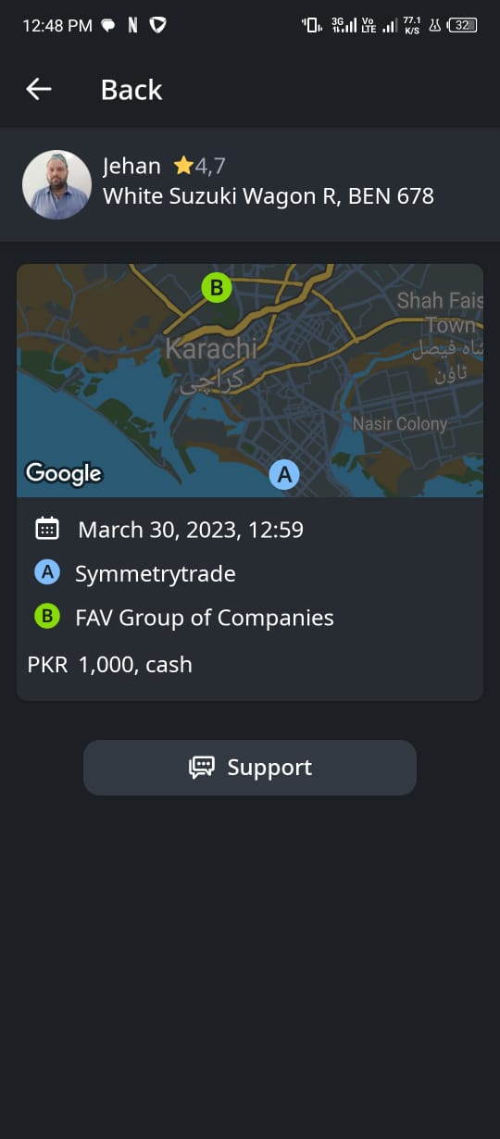Open the Symmetrytrade pickup address
Image resolution: width=500 pixels, height=1139 pixels.
tap(156, 574)
